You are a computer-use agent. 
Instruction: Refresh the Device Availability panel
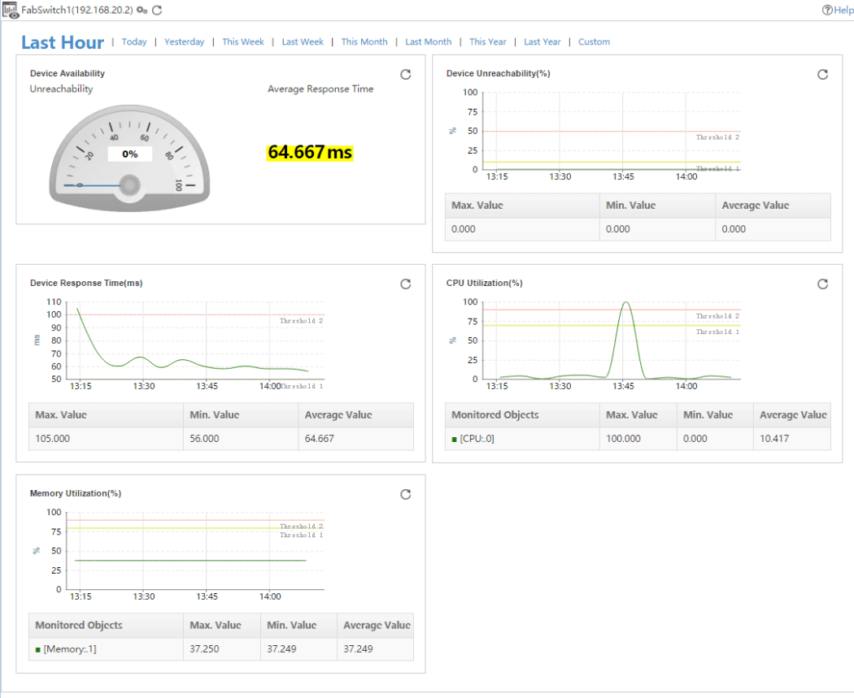[x=406, y=75]
